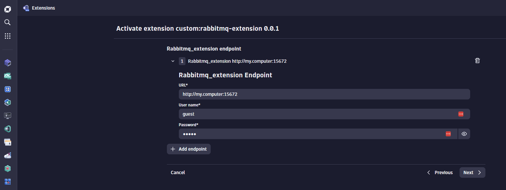The height and width of the screenshot is (190, 506).
Task: Click the 'Password*' field label
Action: (x=188, y=125)
